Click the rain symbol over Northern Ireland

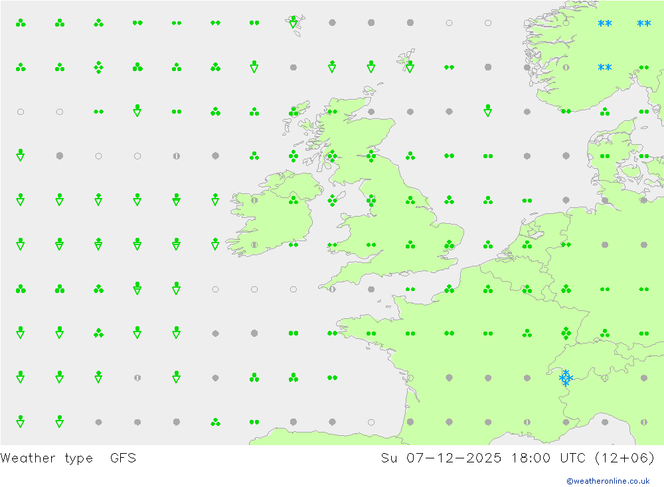point(293,200)
